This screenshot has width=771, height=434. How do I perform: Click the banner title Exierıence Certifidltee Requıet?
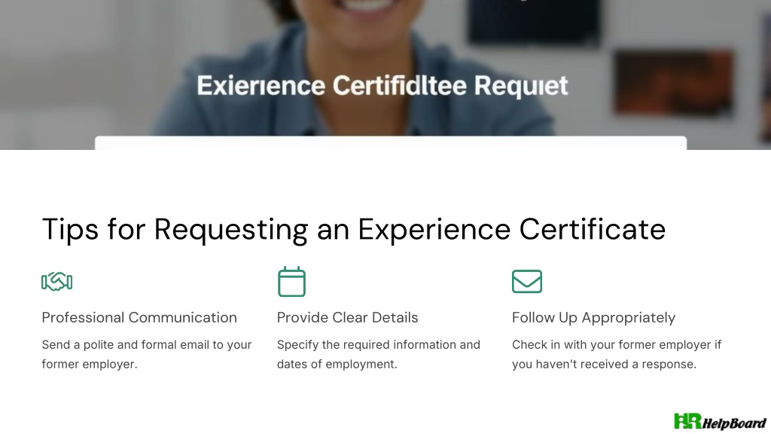point(382,86)
